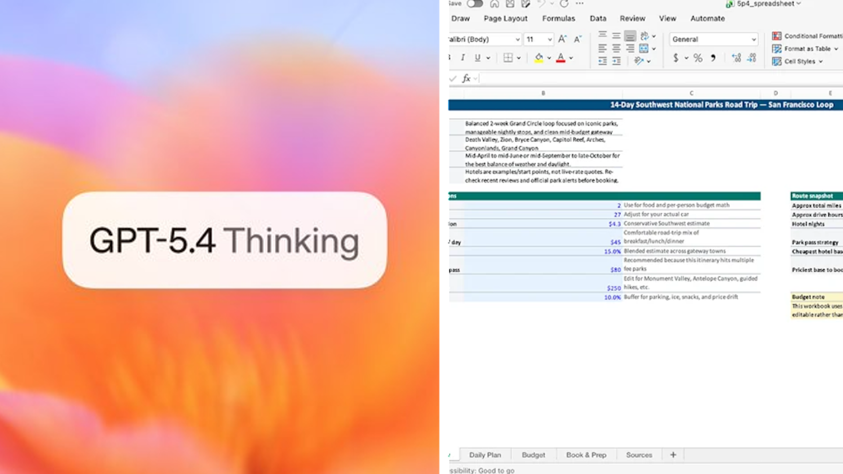Toggle italic formatting
The image size is (843, 474).
pos(462,57)
